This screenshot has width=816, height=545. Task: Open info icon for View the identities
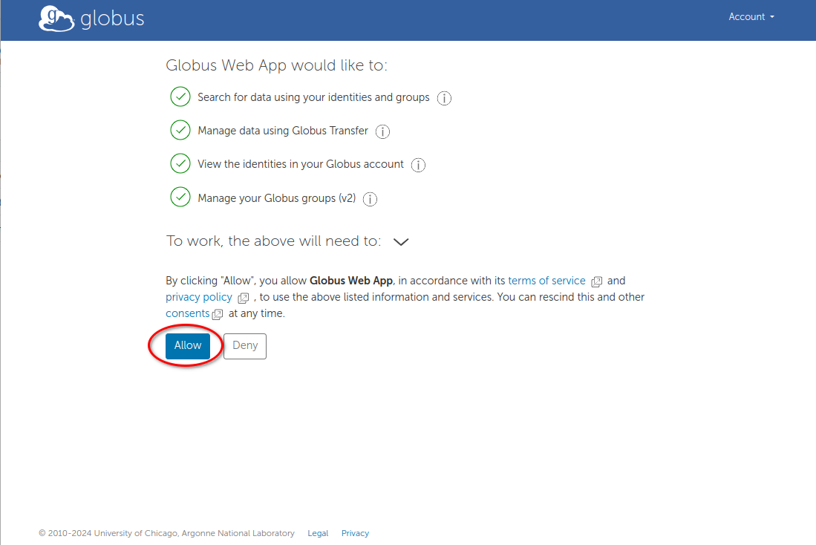pos(418,165)
